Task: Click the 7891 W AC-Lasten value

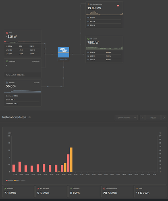Action: tap(93, 43)
